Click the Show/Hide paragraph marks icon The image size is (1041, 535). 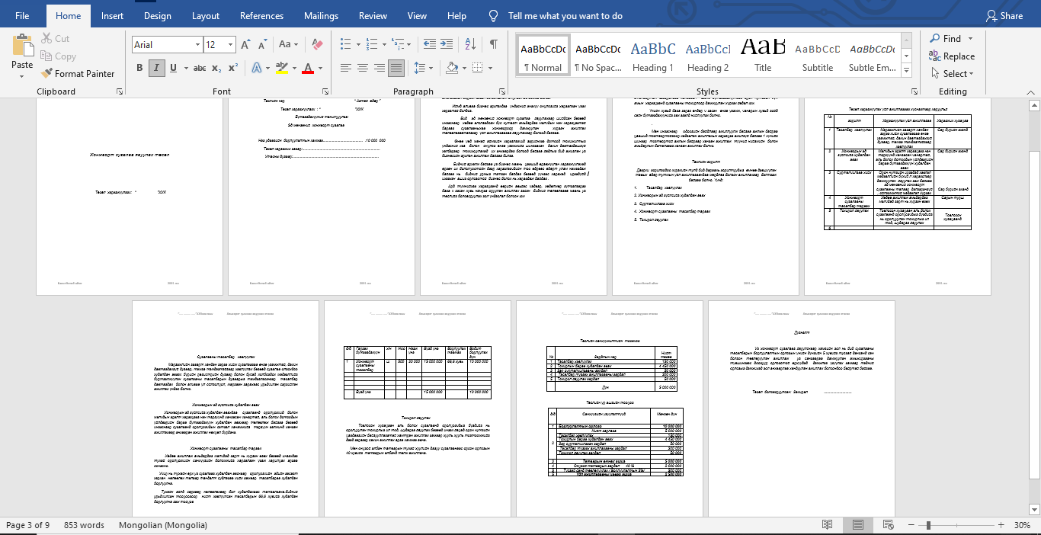tap(494, 44)
